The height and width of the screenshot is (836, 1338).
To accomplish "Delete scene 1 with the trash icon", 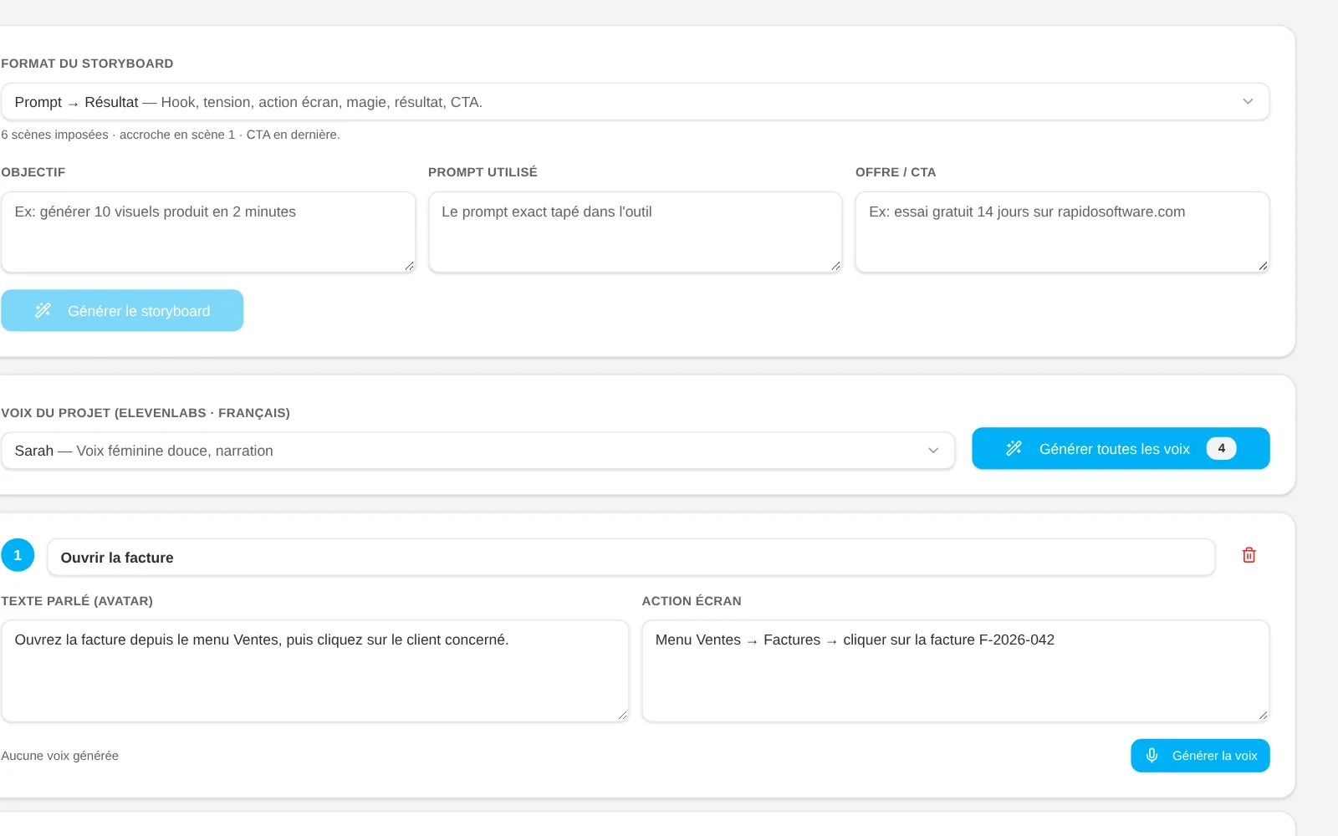I will (1249, 555).
